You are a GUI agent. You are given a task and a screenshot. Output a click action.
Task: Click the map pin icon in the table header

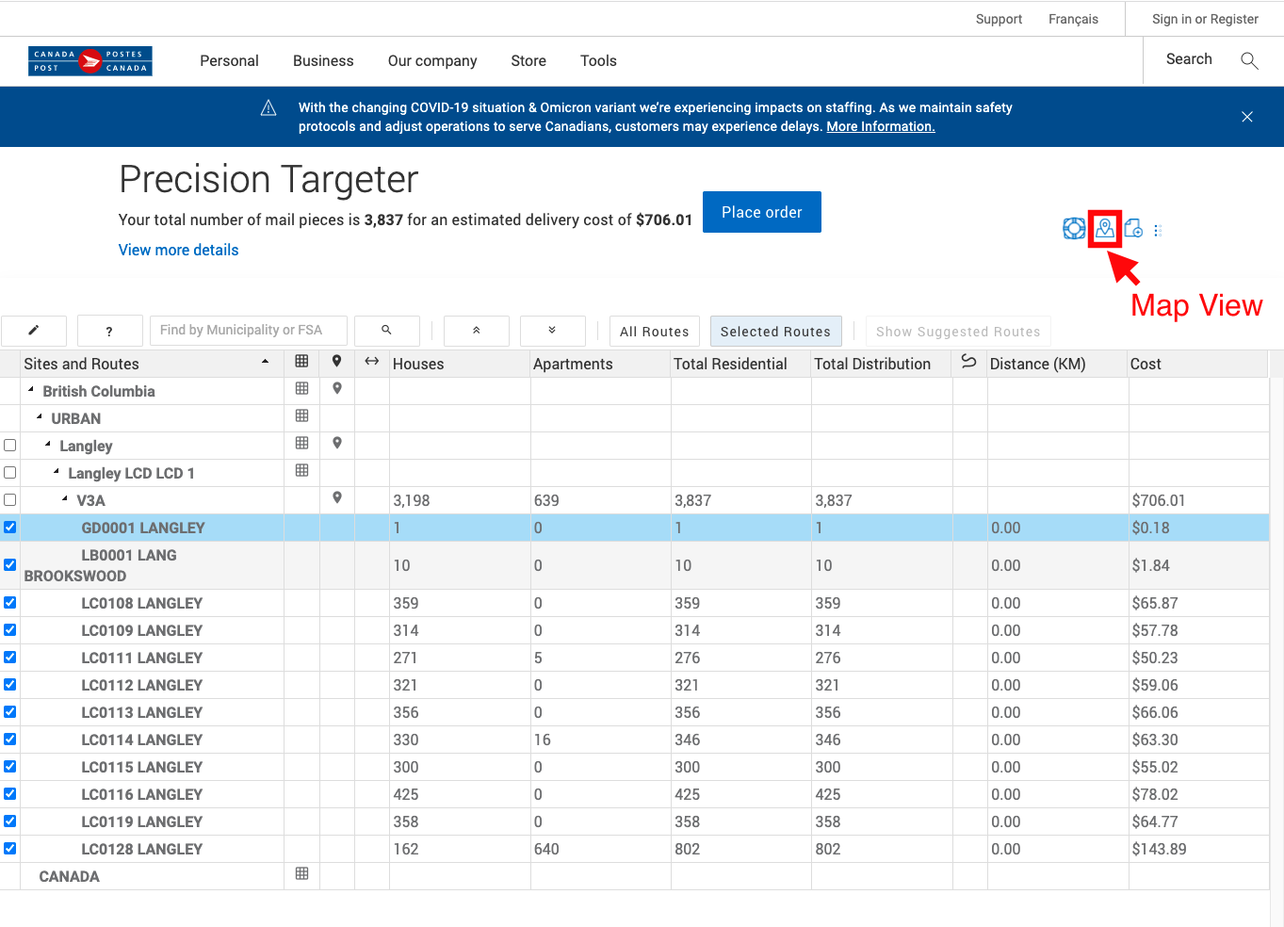coord(336,361)
